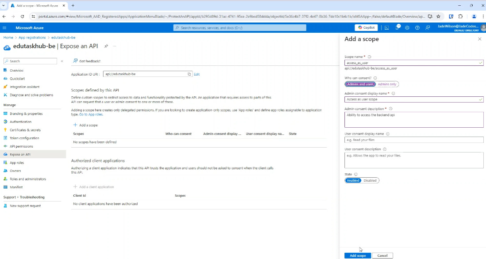Pin the Expose an API blade
Viewport: 486px width, 259px height.
click(106, 46)
